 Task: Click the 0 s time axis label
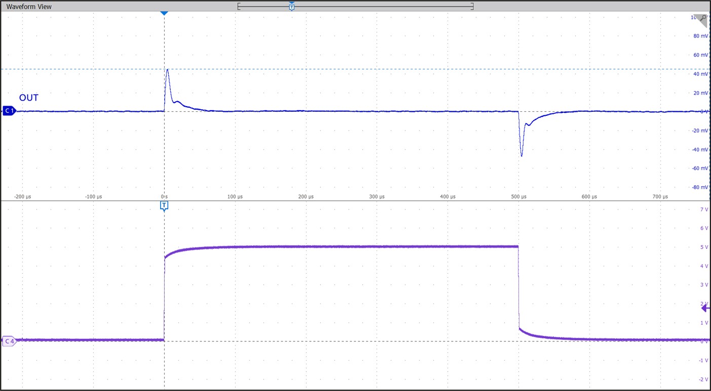tap(164, 196)
